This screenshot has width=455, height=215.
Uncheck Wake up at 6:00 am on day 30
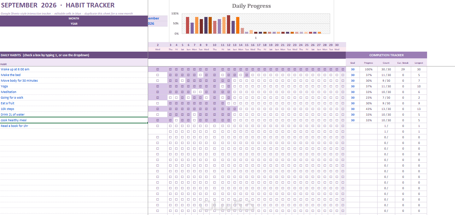tap(337, 69)
